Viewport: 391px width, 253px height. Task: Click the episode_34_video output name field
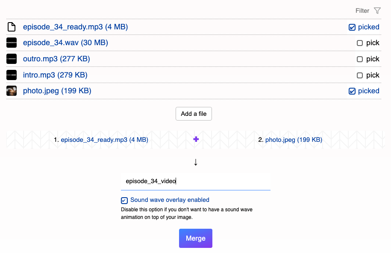pyautogui.click(x=196, y=181)
